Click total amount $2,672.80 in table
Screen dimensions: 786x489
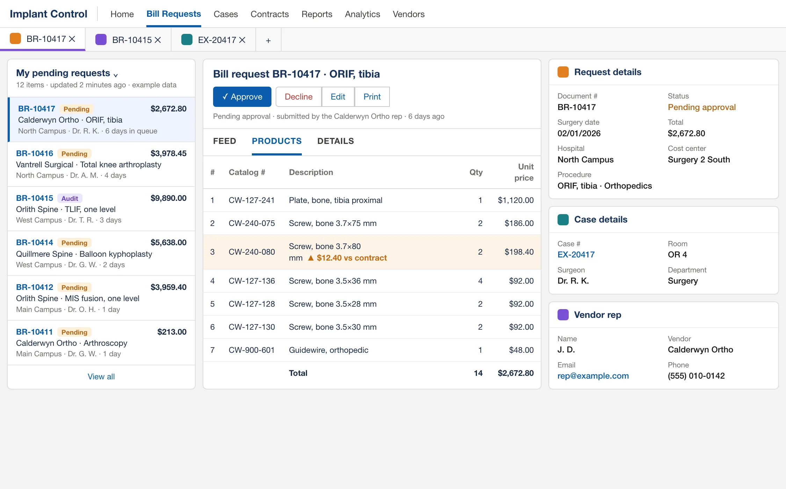click(516, 373)
